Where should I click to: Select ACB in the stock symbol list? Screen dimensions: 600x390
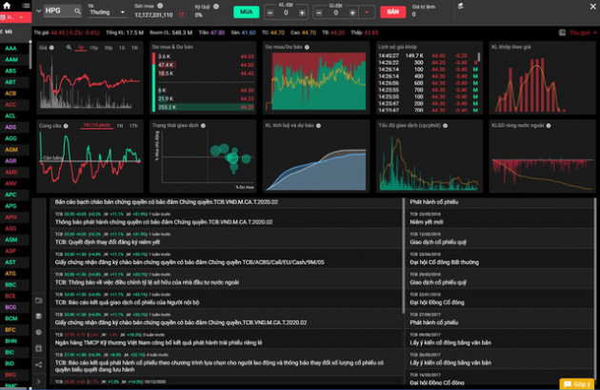click(11, 93)
